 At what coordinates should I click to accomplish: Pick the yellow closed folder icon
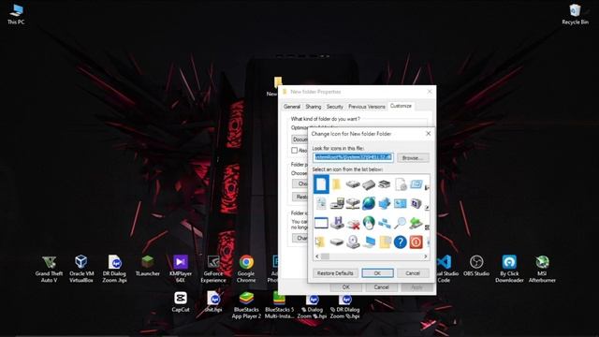337,184
